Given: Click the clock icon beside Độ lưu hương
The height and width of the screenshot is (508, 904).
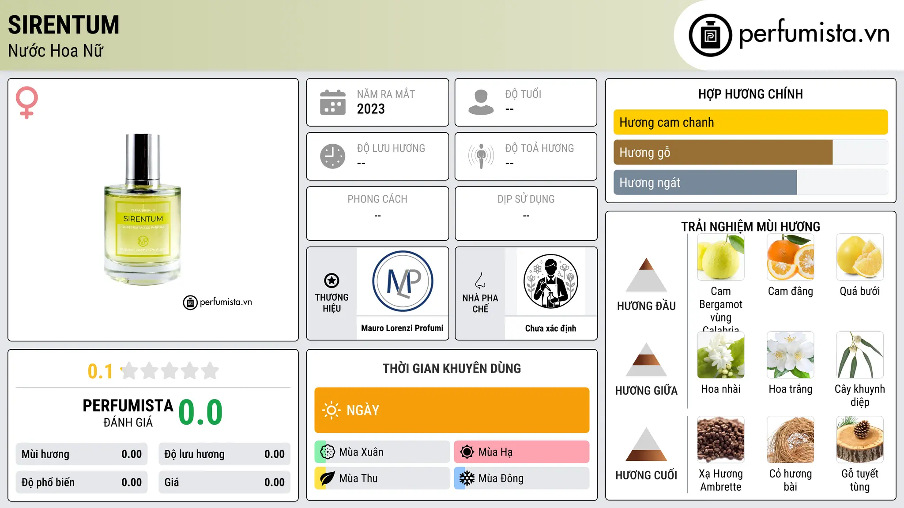Looking at the screenshot, I should click(x=333, y=156).
